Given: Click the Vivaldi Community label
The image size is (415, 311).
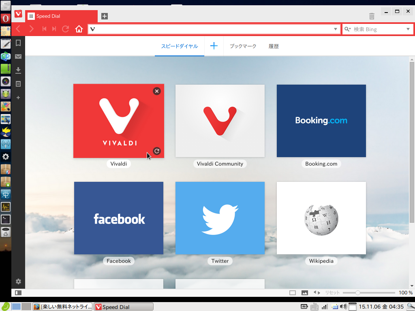Looking at the screenshot, I should point(220,164).
